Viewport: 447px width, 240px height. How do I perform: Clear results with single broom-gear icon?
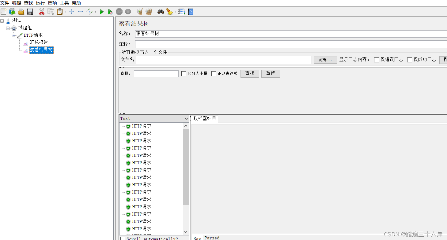click(140, 12)
